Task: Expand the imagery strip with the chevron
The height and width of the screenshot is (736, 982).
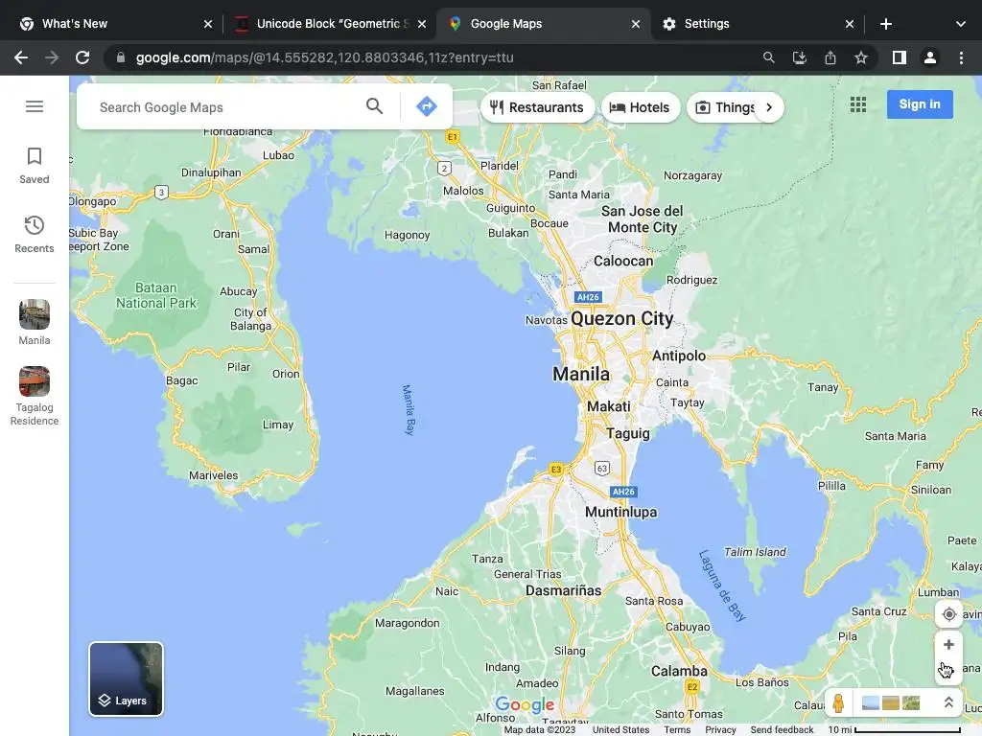Action: tap(948, 702)
